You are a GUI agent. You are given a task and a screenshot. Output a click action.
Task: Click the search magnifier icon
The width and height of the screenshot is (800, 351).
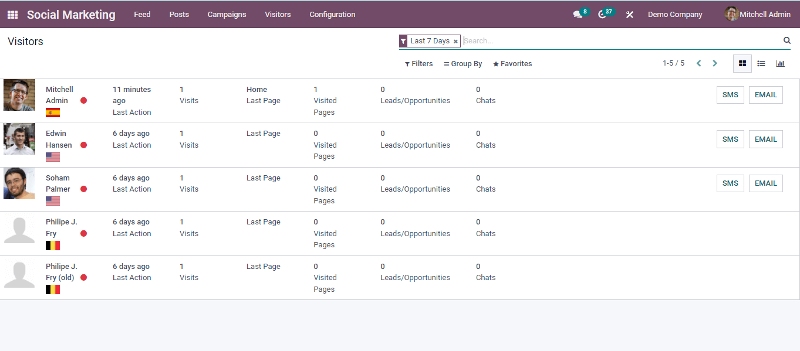(787, 40)
